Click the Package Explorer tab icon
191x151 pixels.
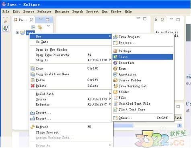click(x=16, y=20)
